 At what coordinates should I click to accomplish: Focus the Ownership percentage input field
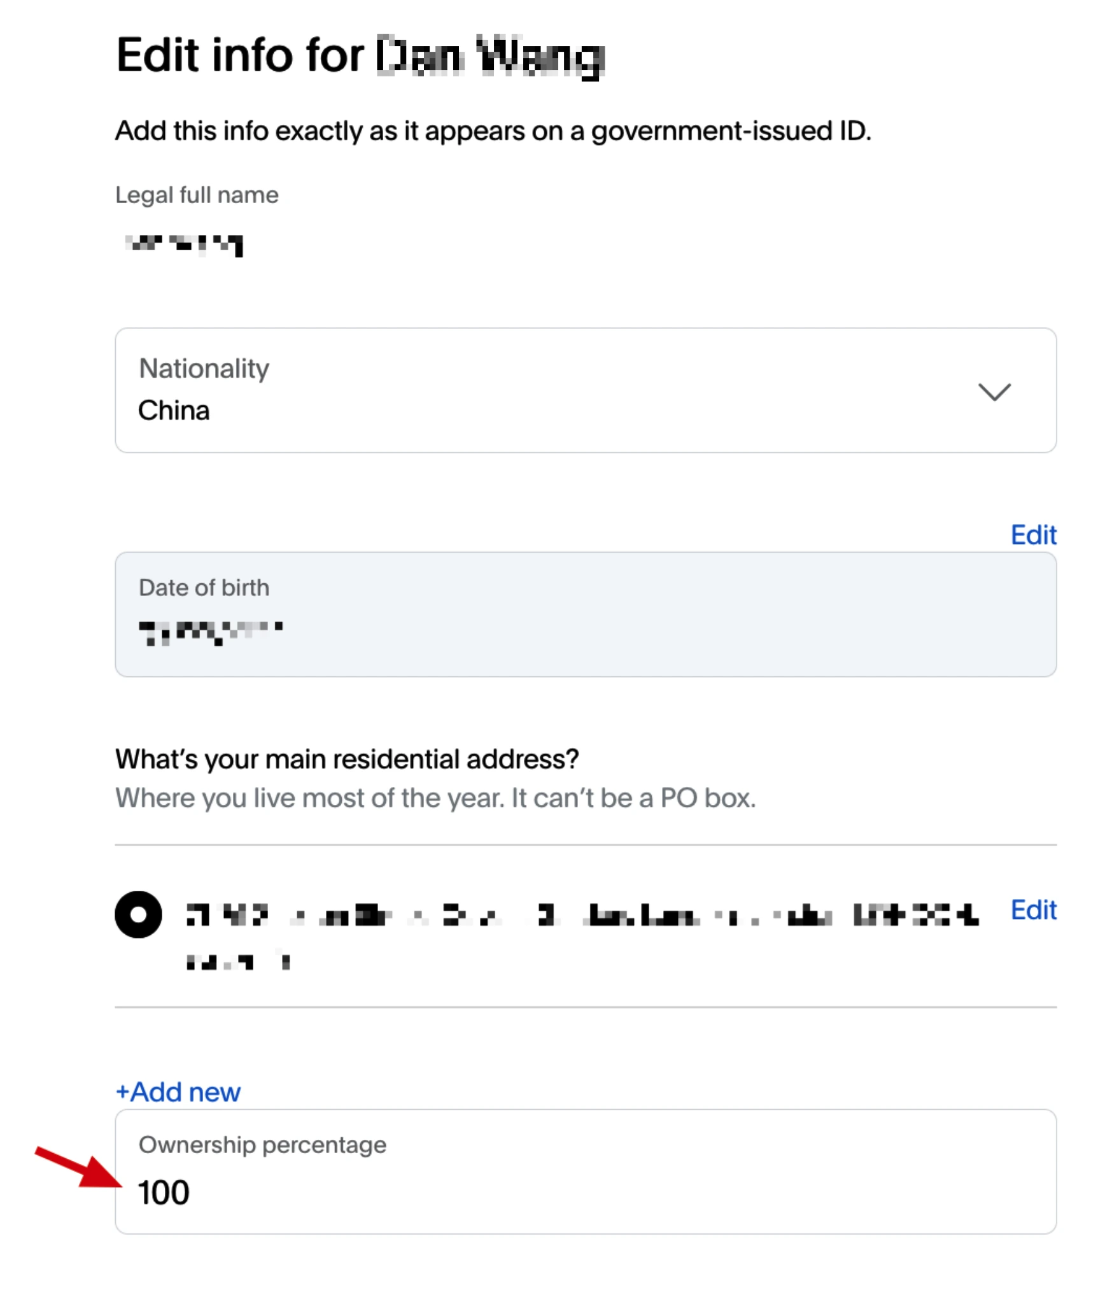(x=586, y=1172)
